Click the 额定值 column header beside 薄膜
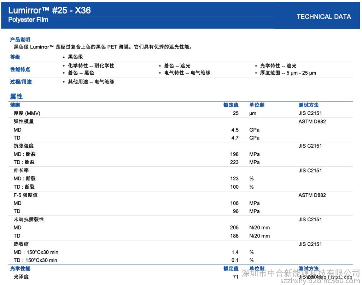Screen dimensions: 362x285 tap(231, 105)
